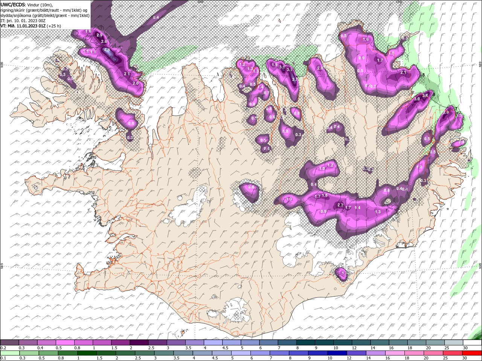Click upper scale swatch between 14 and 16
The image size is (482, 361).
(380, 343)
